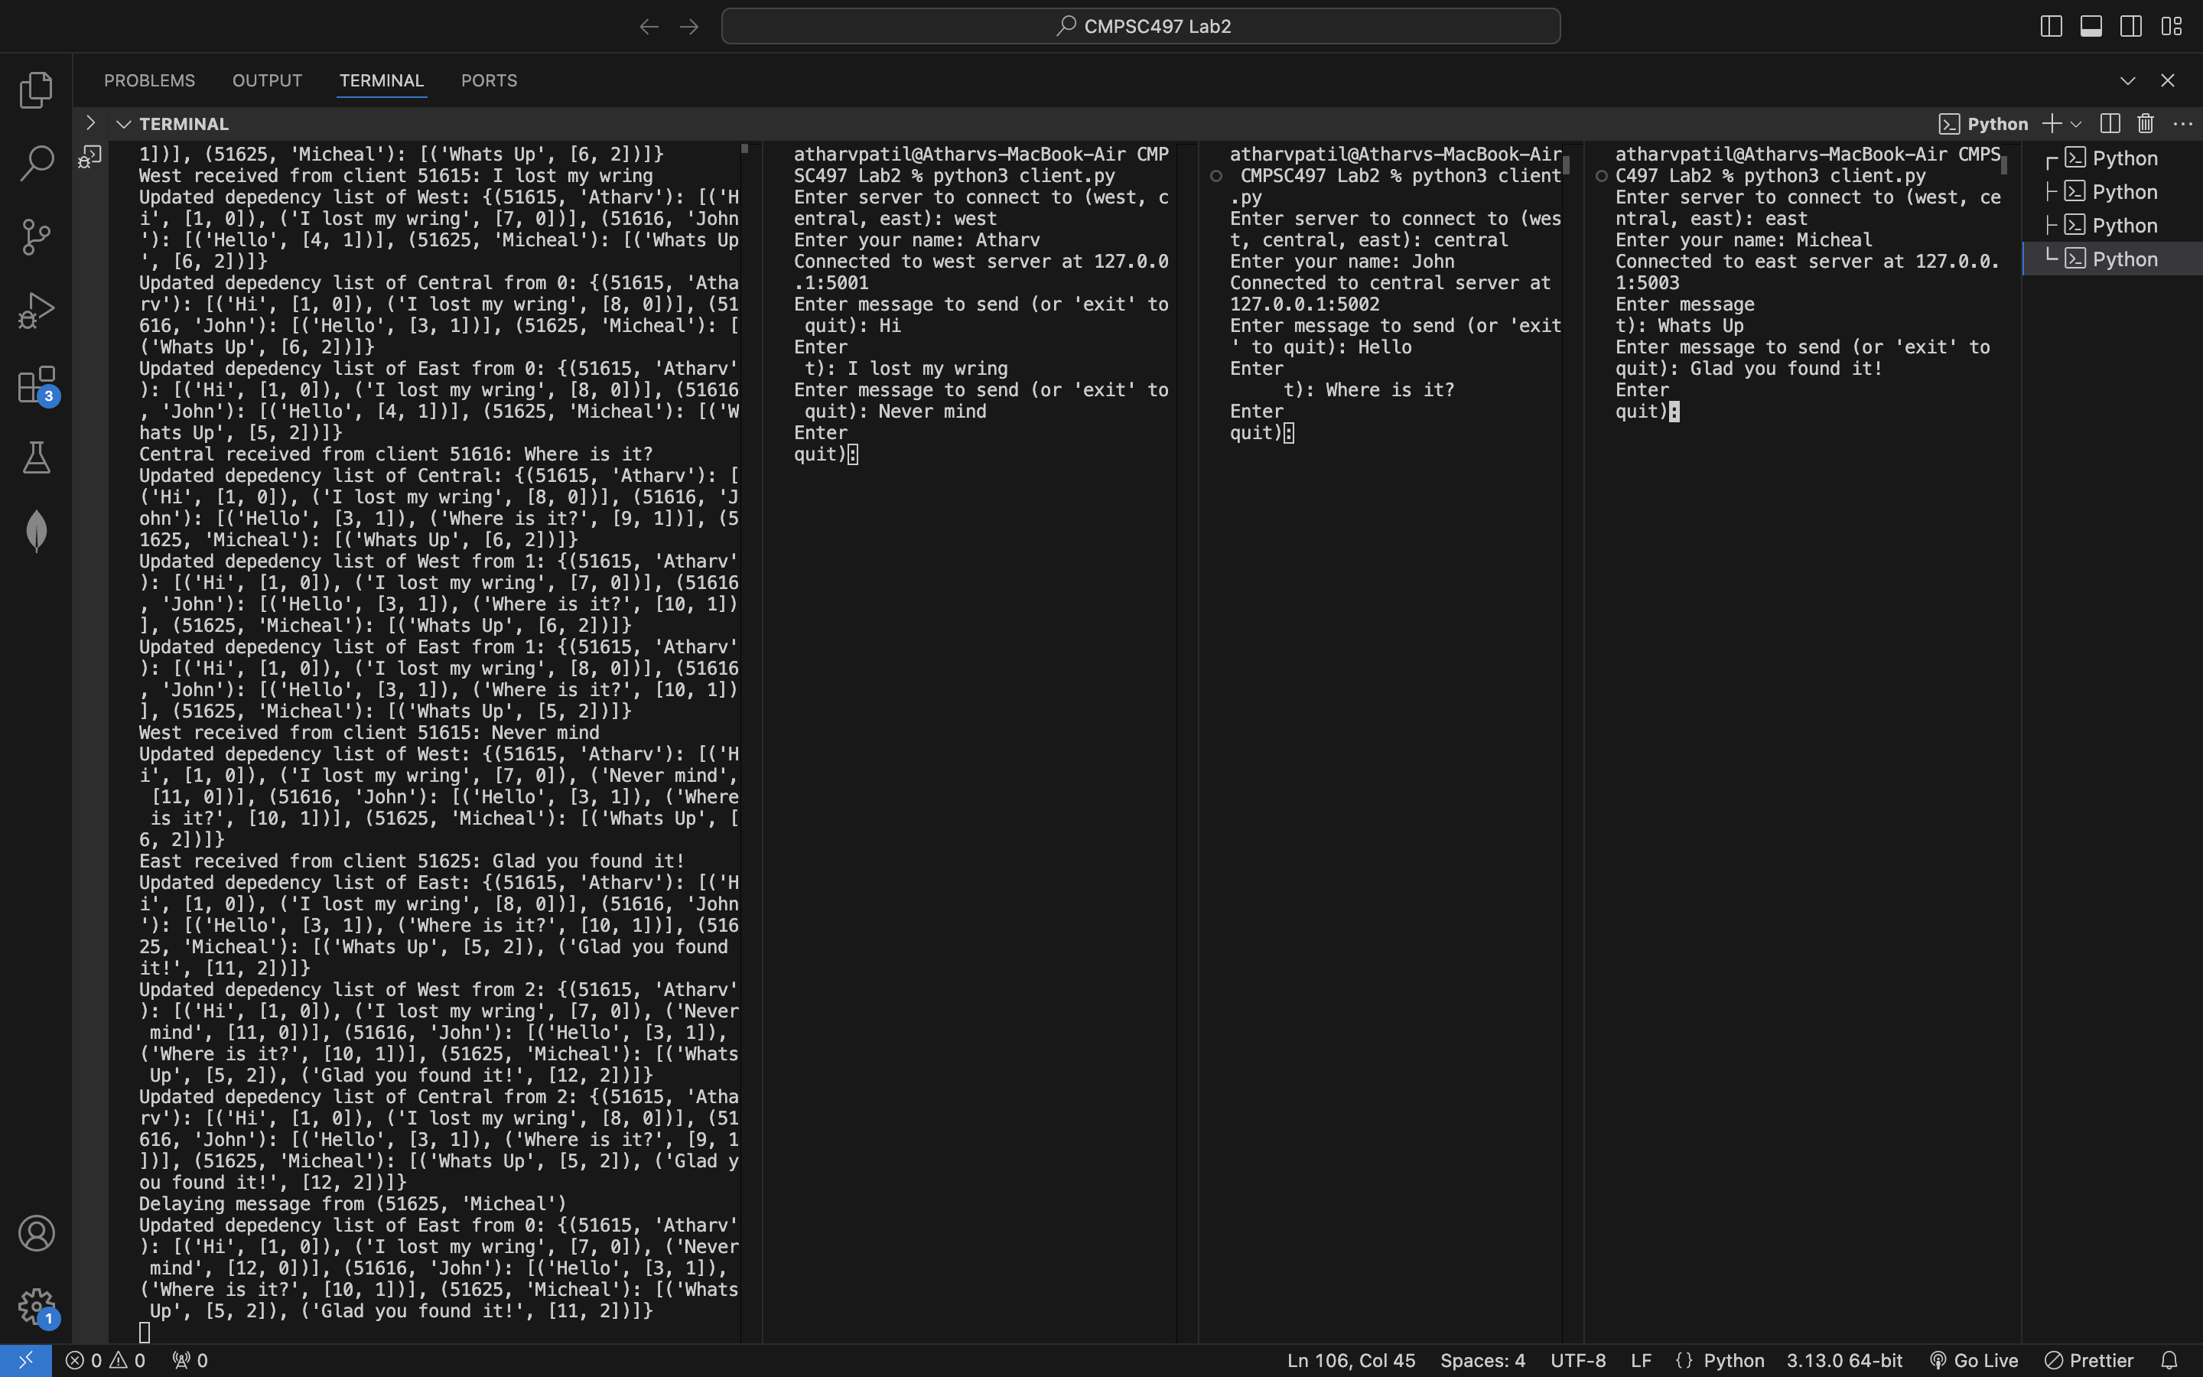Open the Testing flask icon
This screenshot has height=1377, width=2203.
pos(37,457)
